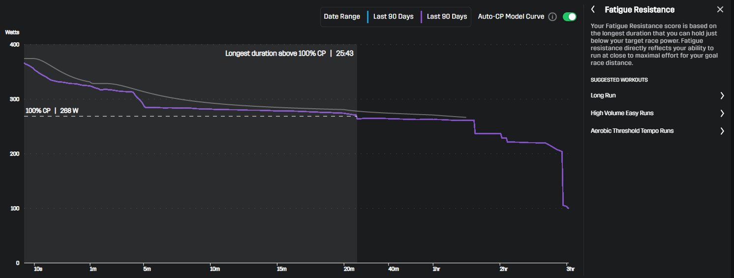The height and width of the screenshot is (278, 734).
Task: Click the 5m tick on the duration axis
Action: (x=147, y=269)
